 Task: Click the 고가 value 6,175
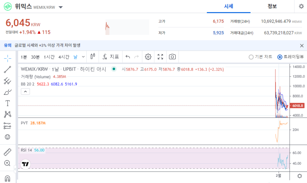218,21
